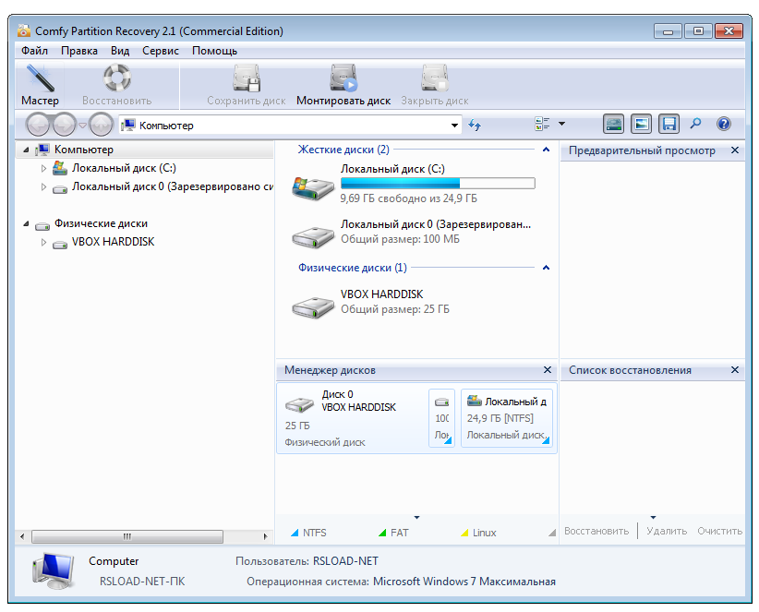Collapse the Компьютер tree node

pyautogui.click(x=26, y=150)
